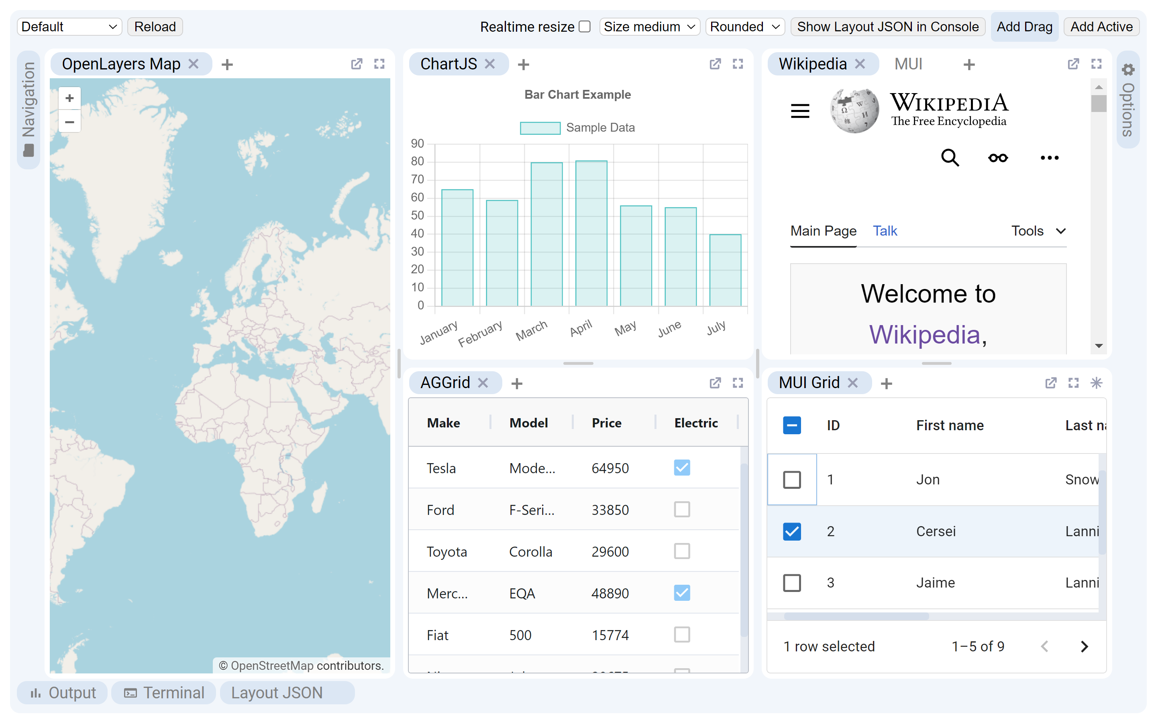Viewport: 1156px width, 722px height.
Task: Switch to the MUI tab
Action: tap(908, 63)
